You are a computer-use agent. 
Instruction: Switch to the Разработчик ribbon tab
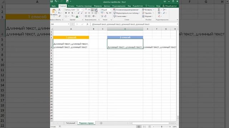[x=138, y=6]
